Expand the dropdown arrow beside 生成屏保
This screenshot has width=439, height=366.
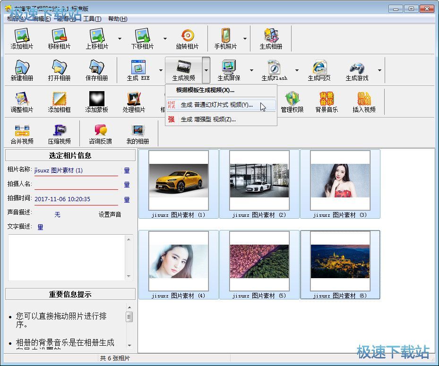click(x=251, y=70)
